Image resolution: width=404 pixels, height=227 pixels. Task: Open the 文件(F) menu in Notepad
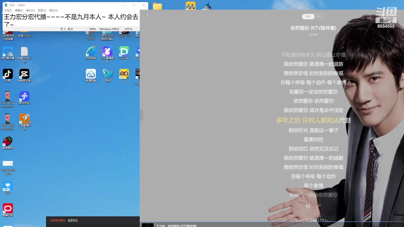[x=8, y=10]
